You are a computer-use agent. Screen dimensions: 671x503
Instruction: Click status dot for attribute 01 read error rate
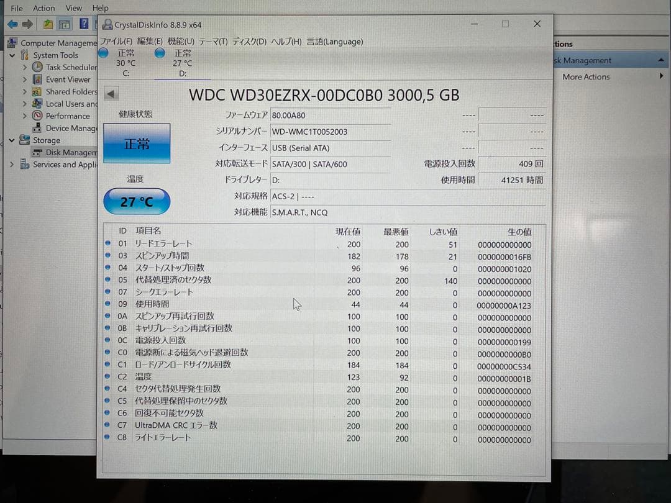[x=108, y=243]
